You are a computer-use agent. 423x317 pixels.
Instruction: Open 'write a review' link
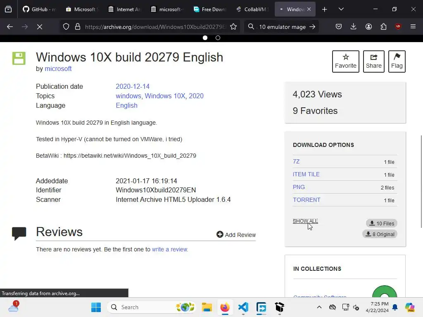coord(169,249)
